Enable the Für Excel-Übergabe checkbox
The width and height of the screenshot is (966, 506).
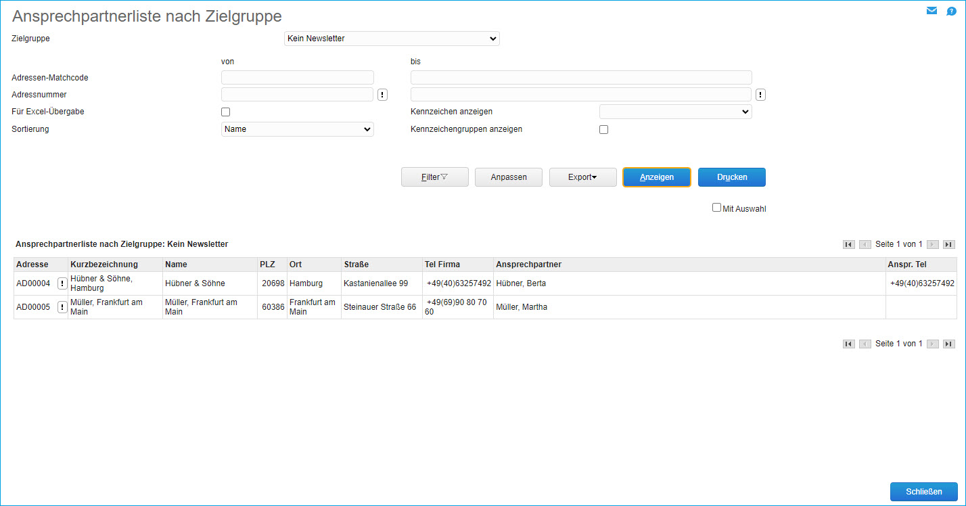[225, 111]
